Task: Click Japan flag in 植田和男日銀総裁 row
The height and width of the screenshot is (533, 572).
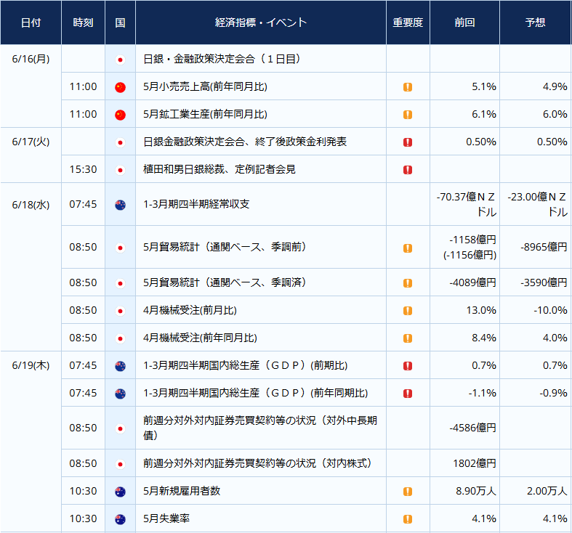Action: point(120,170)
